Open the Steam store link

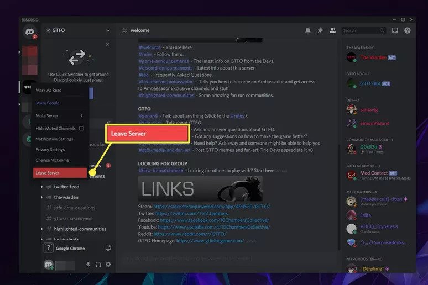click(212, 207)
